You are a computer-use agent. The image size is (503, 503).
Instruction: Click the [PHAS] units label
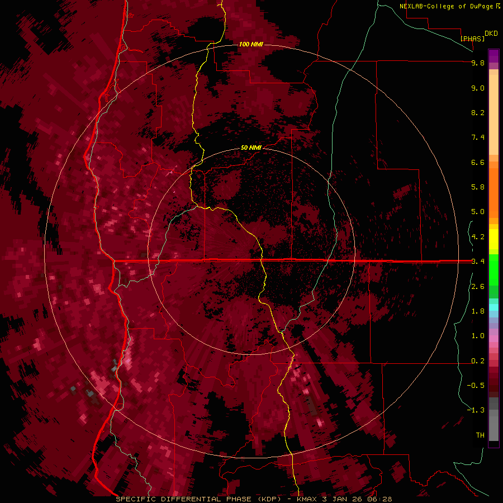(x=472, y=39)
